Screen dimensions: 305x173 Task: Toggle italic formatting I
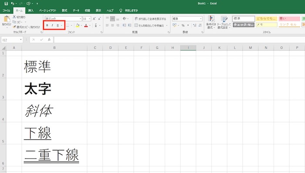[52, 25]
